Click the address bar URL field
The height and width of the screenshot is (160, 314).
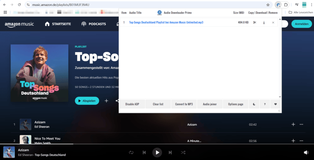coord(148,5)
